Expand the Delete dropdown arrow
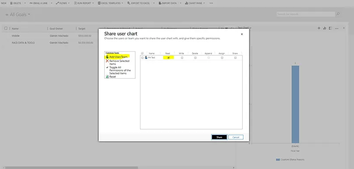Viewport: 354px width, 169px height. coord(25,3)
